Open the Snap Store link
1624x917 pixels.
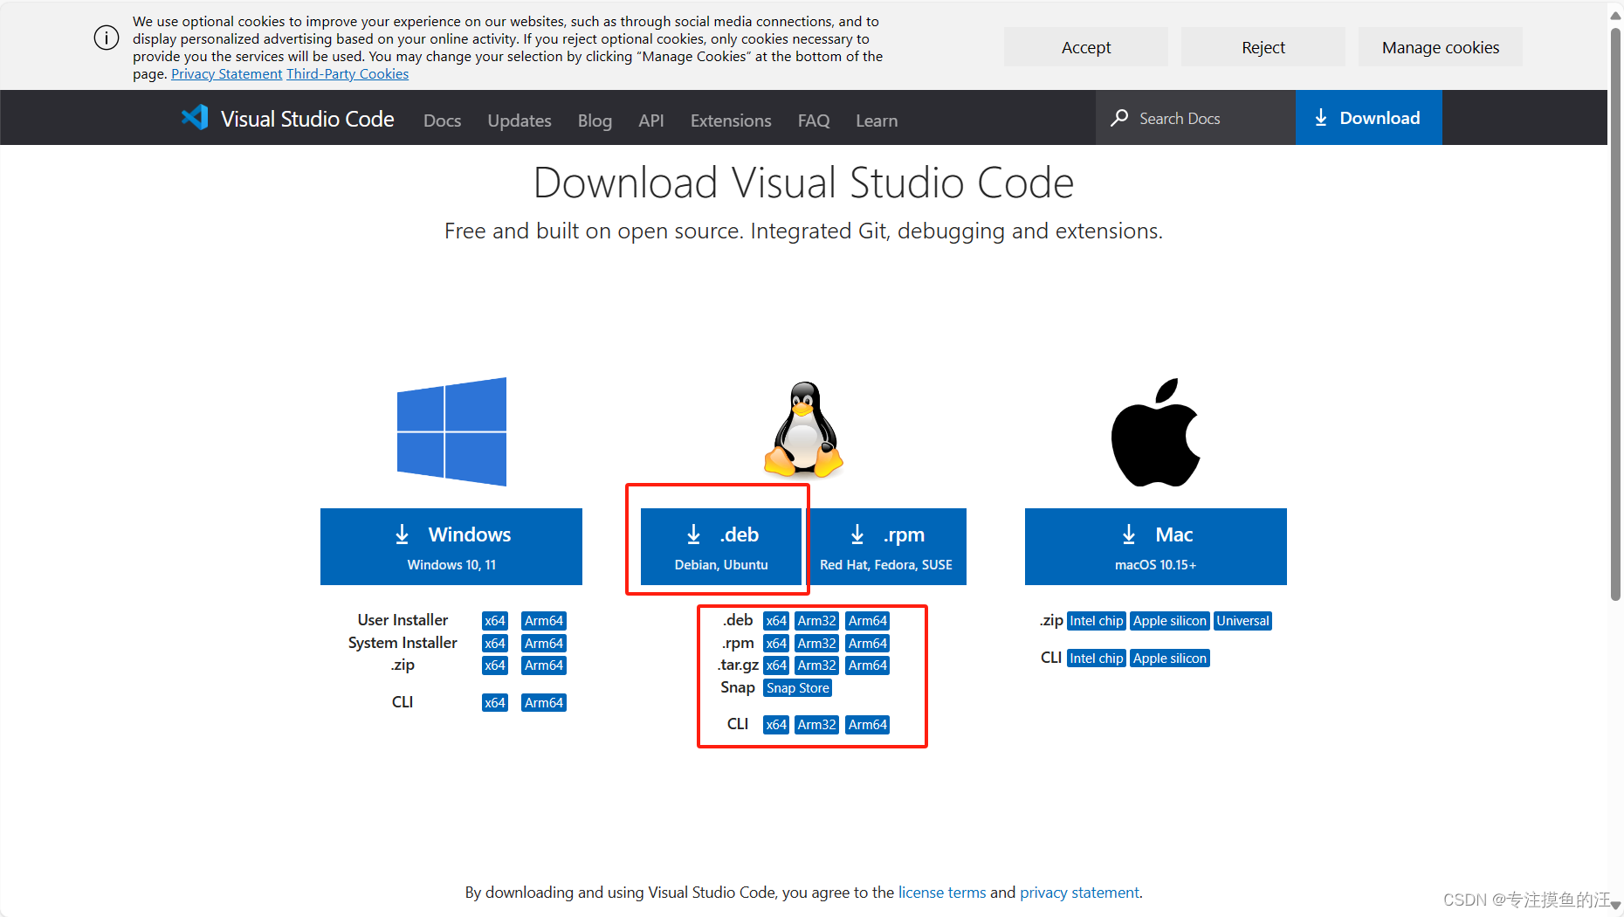click(798, 688)
